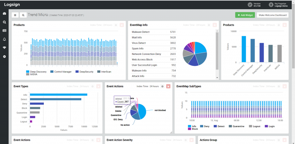Viewport: 295px width, 144px height.
Task: Open the magnifier search icon in the left sidebar
Action: tap(4, 22)
